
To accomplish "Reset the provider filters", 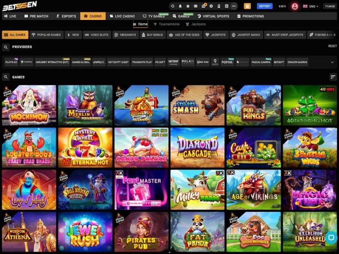I will click(x=332, y=46).
